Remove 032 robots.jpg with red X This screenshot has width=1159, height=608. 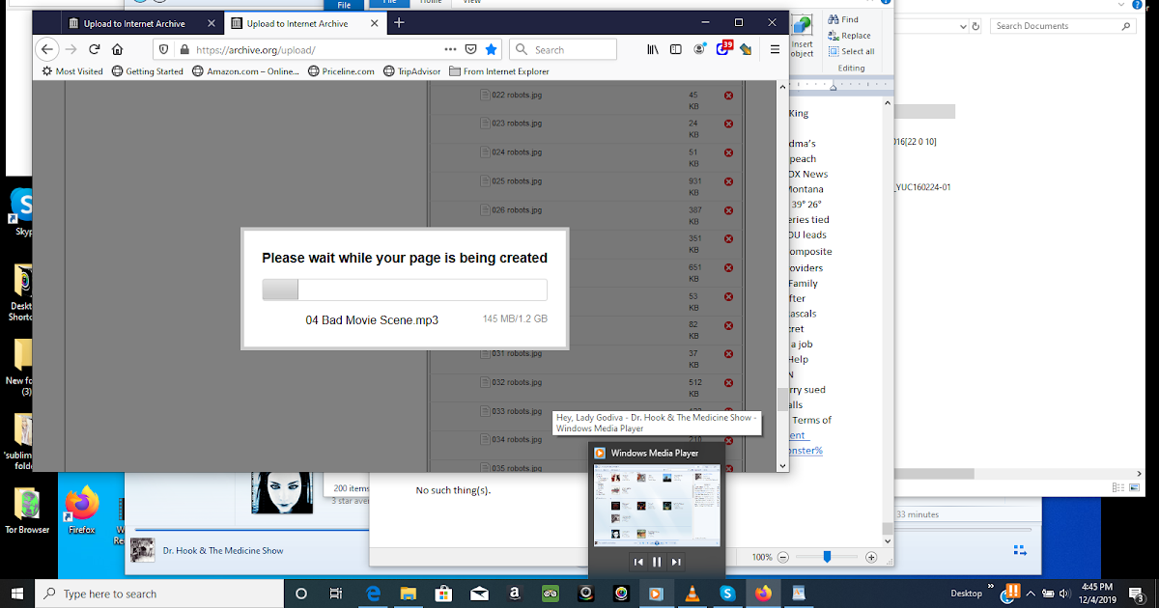(728, 383)
